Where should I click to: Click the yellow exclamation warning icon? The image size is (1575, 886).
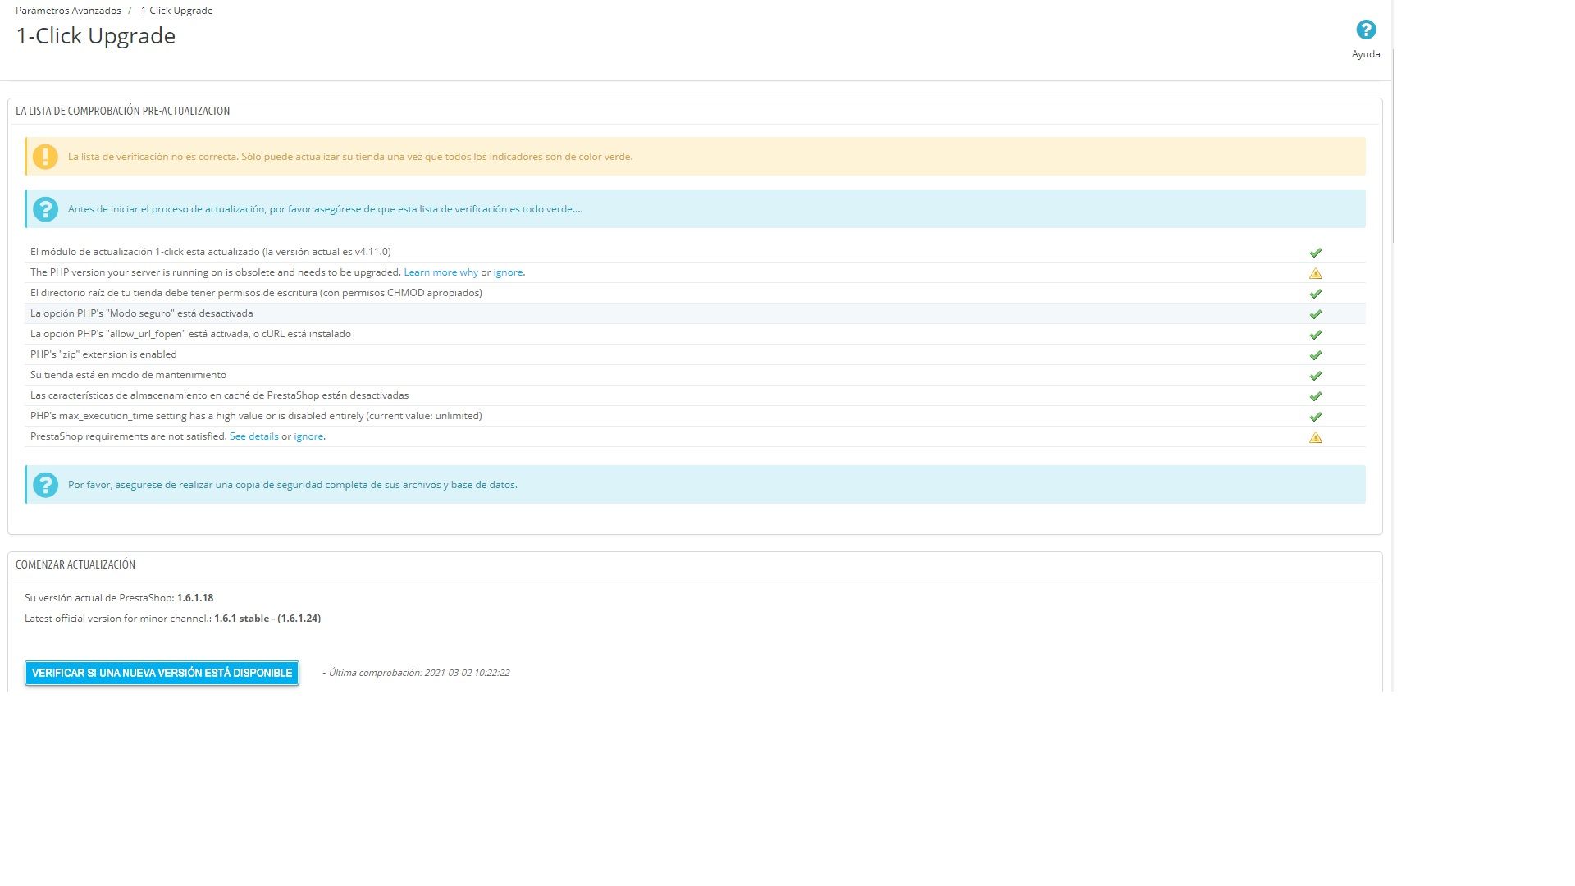point(45,156)
